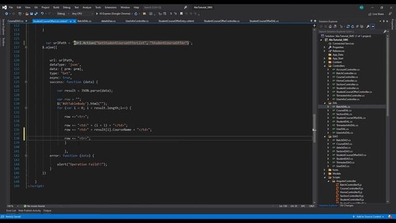Select BatchDAL.cs in Solution Explorer tree
This screenshot has width=396, height=223.
pyautogui.click(x=343, y=107)
